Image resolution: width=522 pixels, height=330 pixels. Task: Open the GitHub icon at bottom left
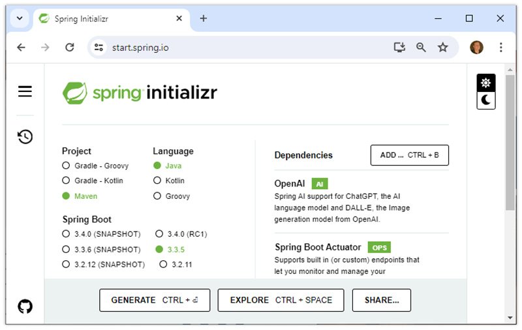pyautogui.click(x=25, y=307)
